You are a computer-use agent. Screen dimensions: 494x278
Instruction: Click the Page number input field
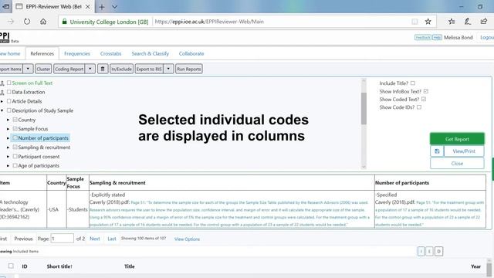click(x=63, y=239)
